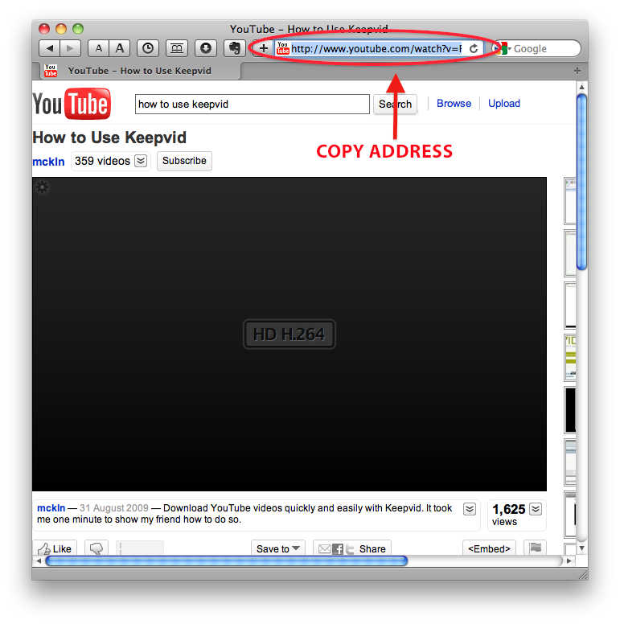Decrease text size with small A button

pos(99,48)
